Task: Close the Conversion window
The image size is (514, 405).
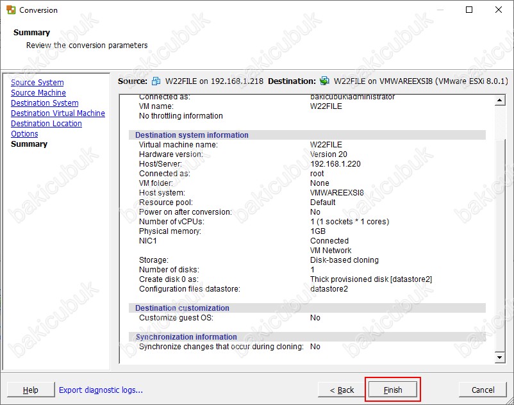Action: point(499,10)
